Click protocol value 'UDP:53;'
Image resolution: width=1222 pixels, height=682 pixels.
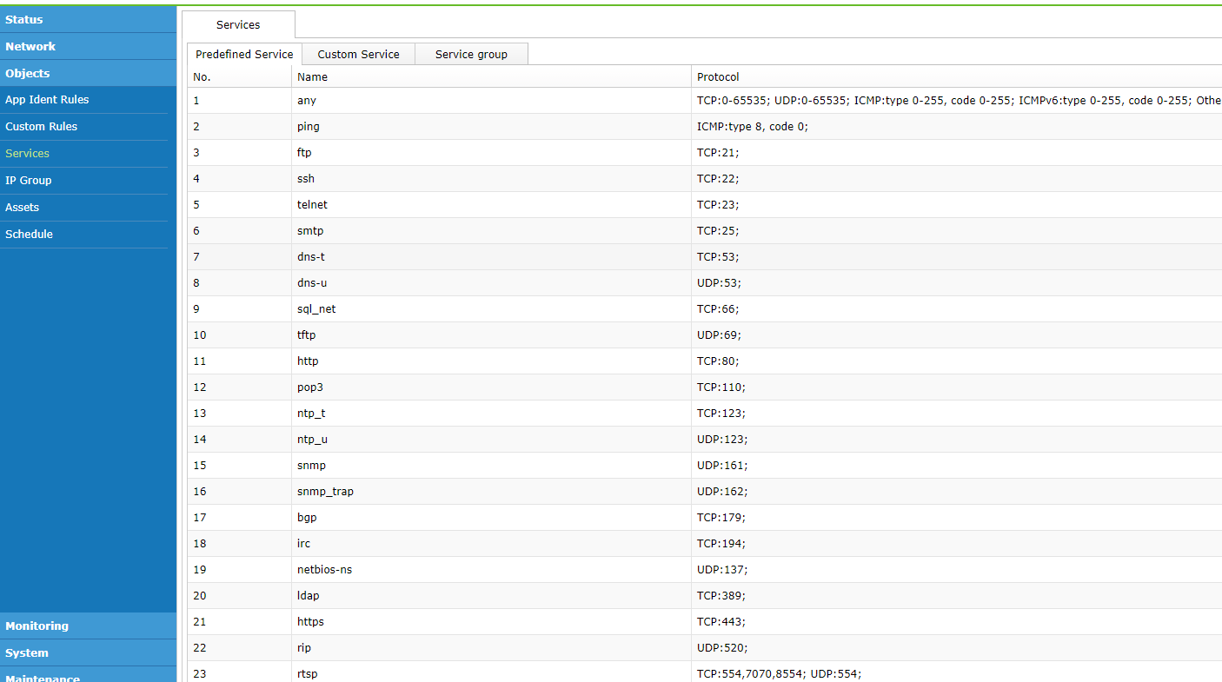[719, 283]
